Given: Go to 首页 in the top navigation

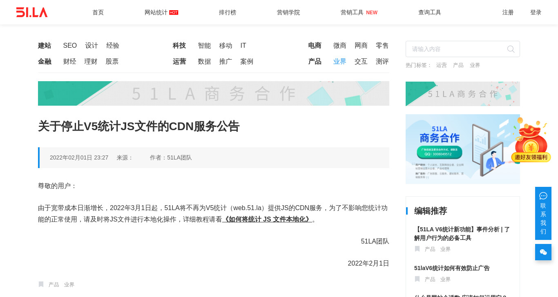Looking at the screenshot, I should click(98, 12).
